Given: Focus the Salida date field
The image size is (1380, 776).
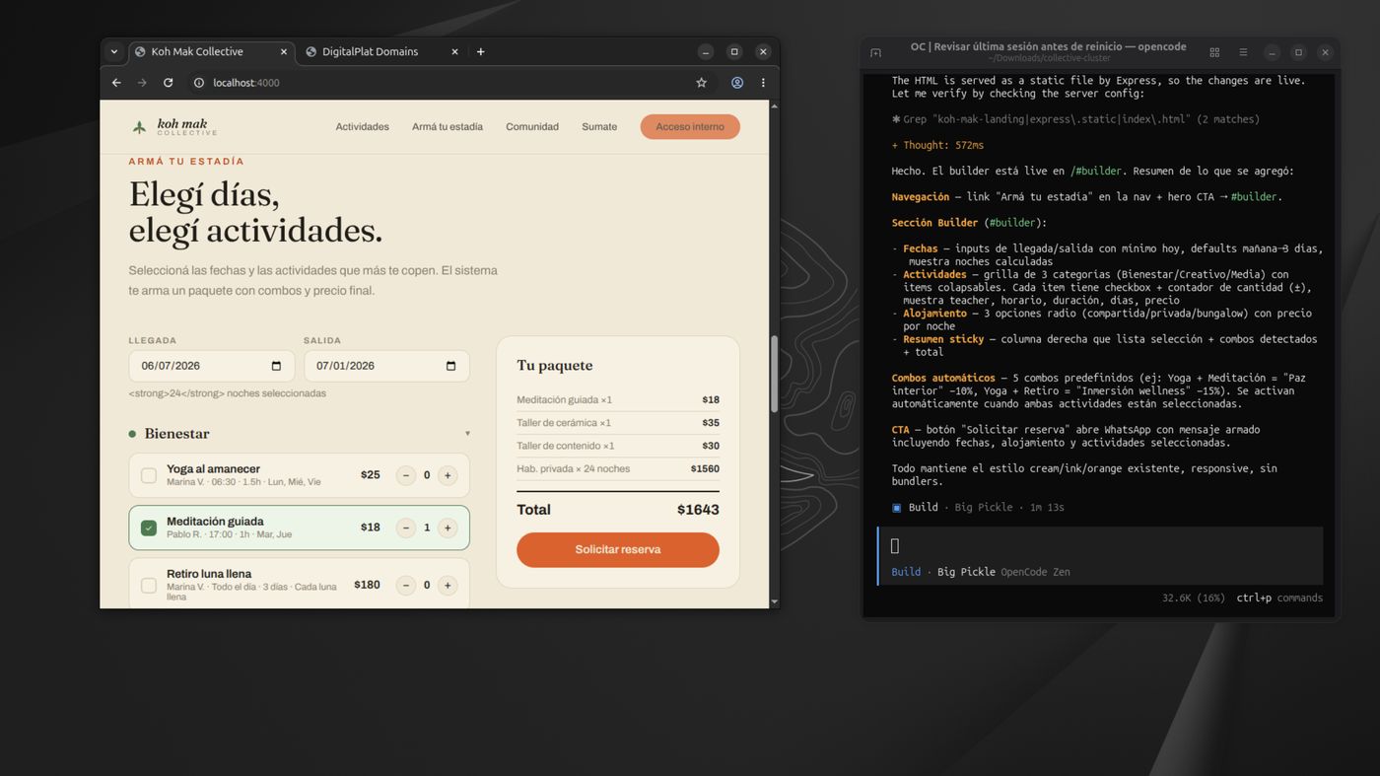Looking at the screenshot, I should (386, 366).
